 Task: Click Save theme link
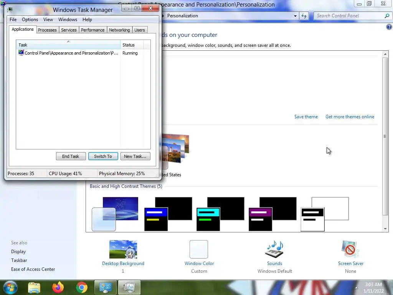click(x=306, y=117)
